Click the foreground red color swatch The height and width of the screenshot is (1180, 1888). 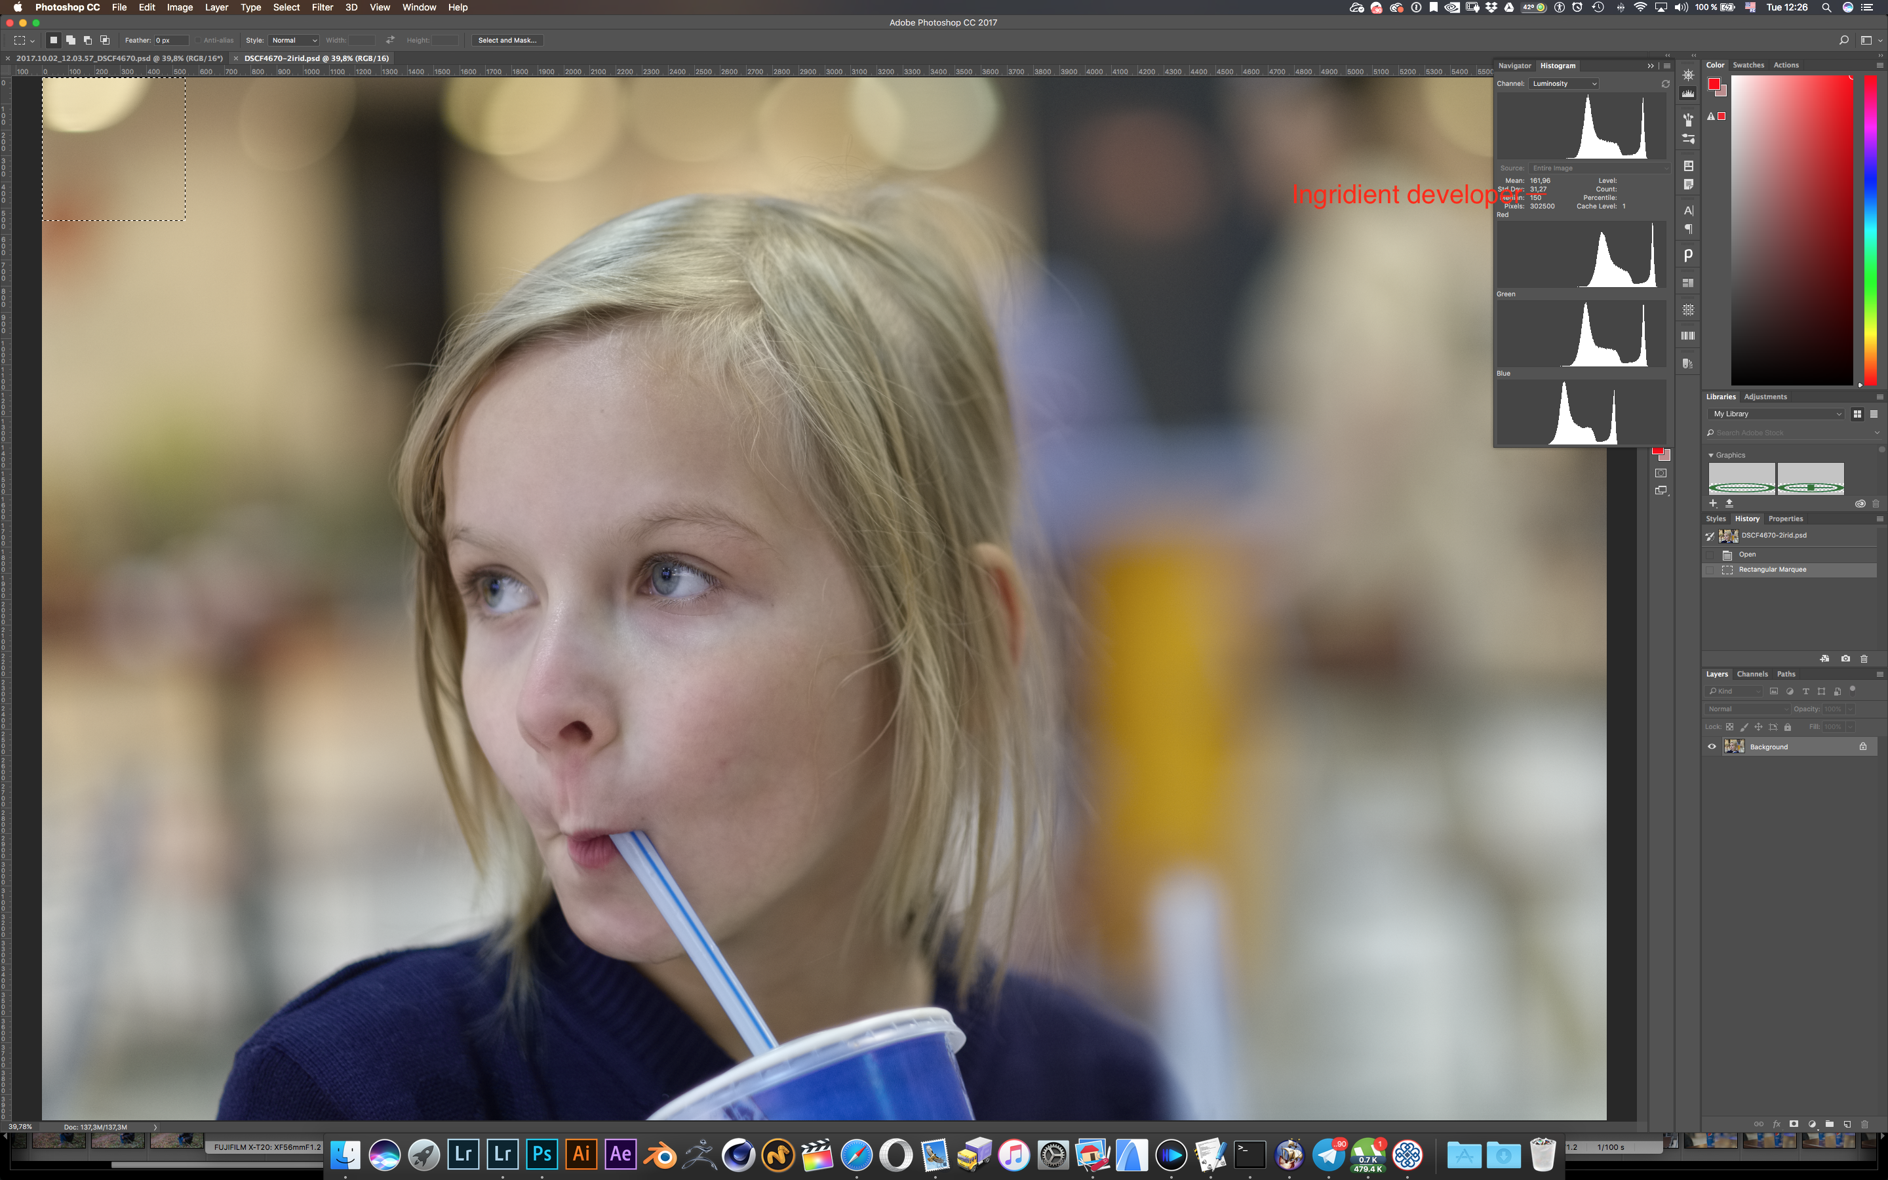pyautogui.click(x=1714, y=85)
